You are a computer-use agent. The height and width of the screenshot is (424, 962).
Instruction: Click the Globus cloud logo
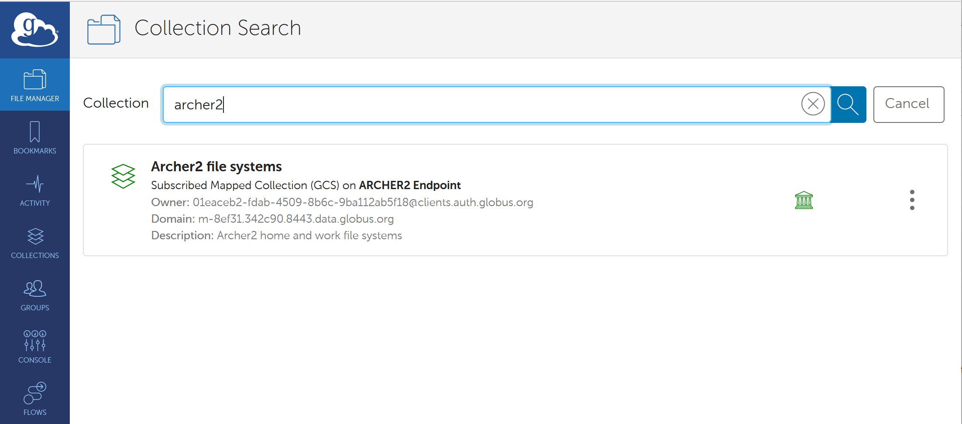[x=34, y=29]
